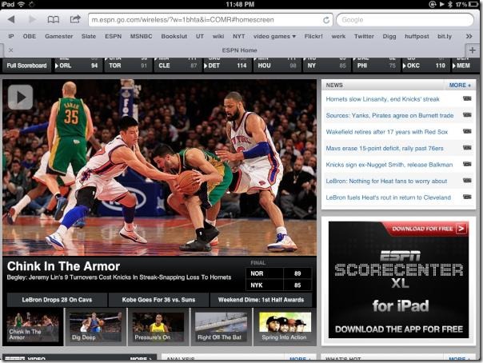This screenshot has height=363, width=483.
Task: Click the Full Scoreboard button
Action: (26, 66)
